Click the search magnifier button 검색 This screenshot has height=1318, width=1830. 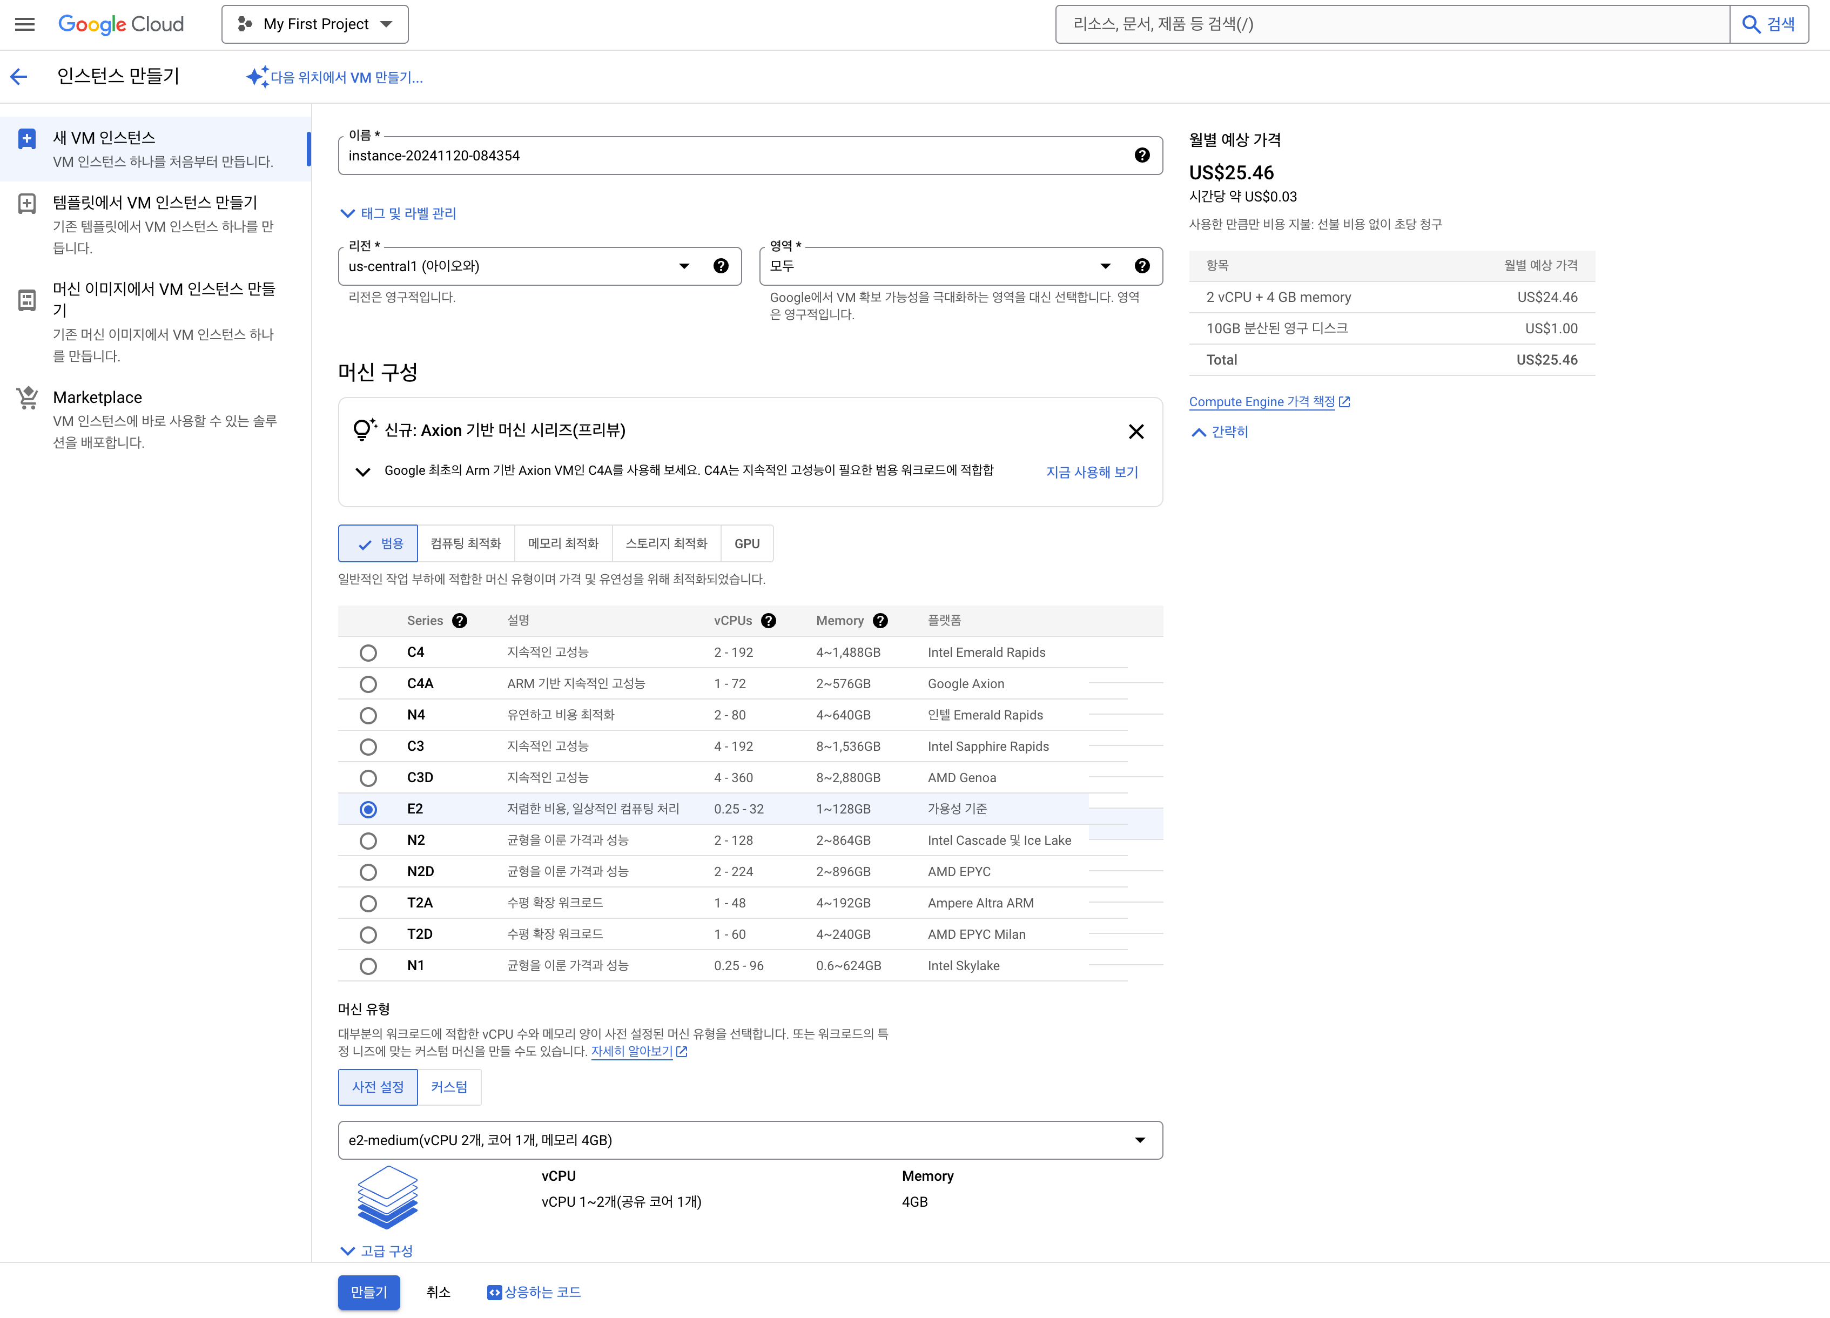point(1768,24)
